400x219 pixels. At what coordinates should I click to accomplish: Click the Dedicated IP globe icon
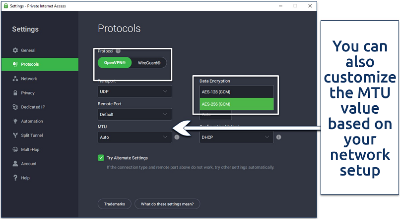(x=15, y=107)
